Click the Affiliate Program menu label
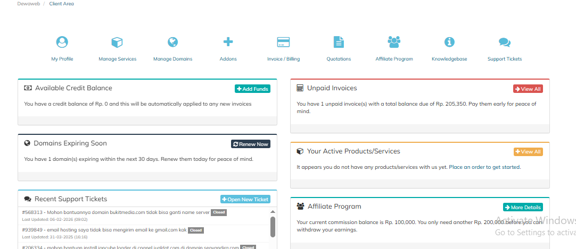 tap(394, 59)
